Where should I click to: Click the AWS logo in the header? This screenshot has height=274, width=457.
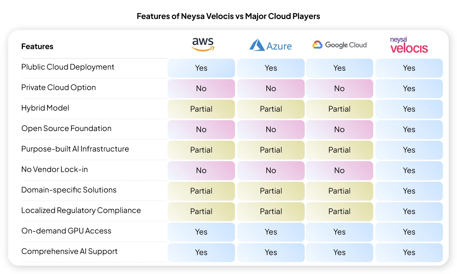[x=203, y=45]
